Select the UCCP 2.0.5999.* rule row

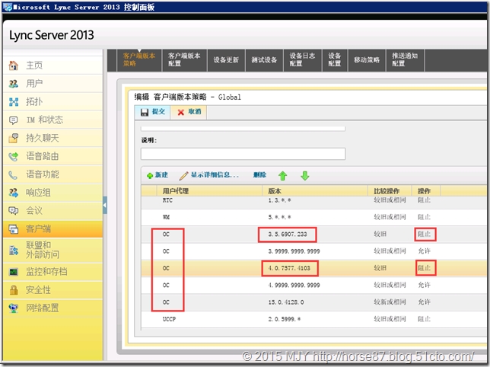313,319
